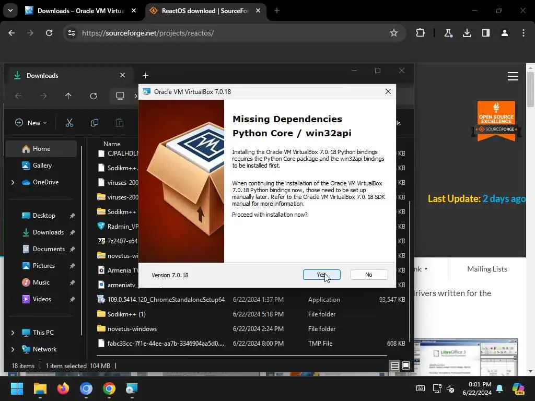Viewport: 535px width, 401px height.
Task: Open the browser Extensions puzzle icon
Action: 421,33
